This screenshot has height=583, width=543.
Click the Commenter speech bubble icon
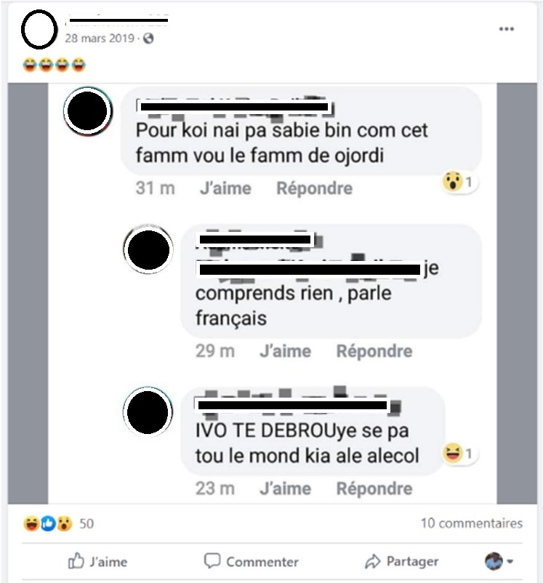(x=212, y=560)
